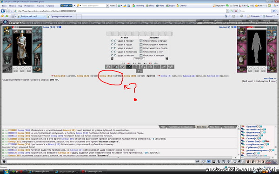This screenshot has height=174, width=279.
Task: Click the mail.ru logo button
Action: click(66, 6)
